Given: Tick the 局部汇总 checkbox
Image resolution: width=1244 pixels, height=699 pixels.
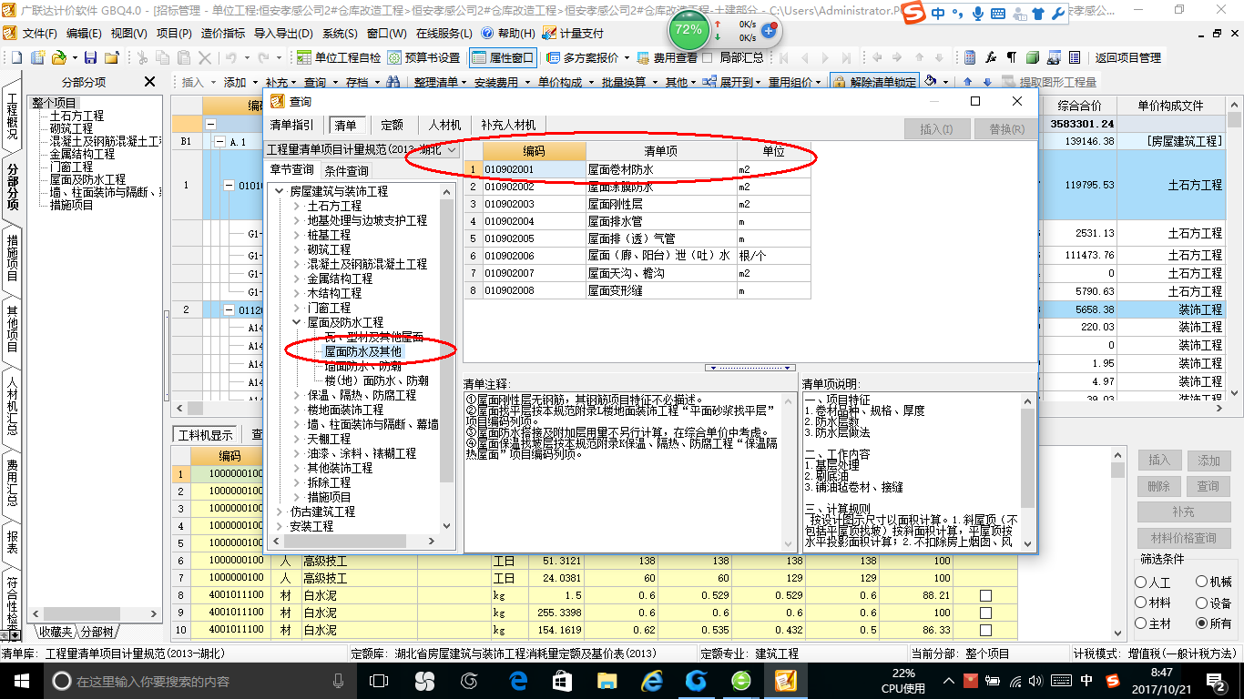Looking at the screenshot, I should point(708,57).
